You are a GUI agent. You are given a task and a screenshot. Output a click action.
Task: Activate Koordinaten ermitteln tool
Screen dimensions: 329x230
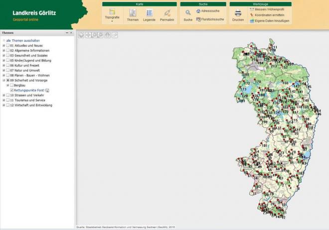[x=267, y=15]
